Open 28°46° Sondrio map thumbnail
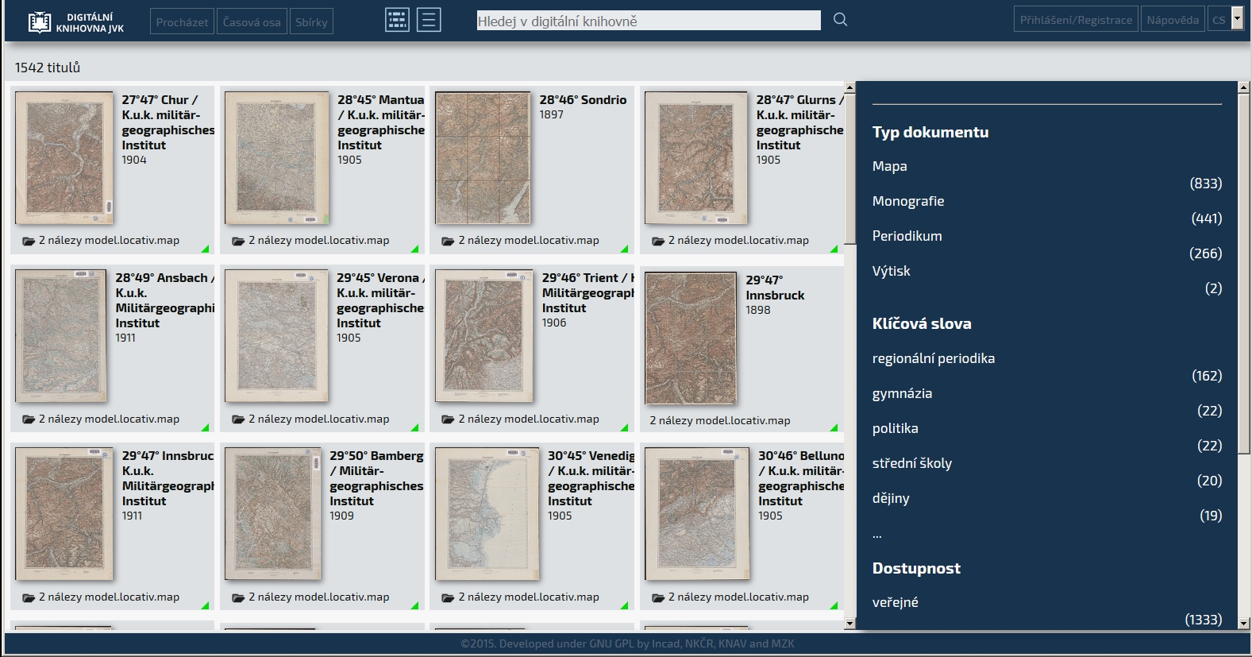This screenshot has height=657, width=1252. (x=483, y=158)
